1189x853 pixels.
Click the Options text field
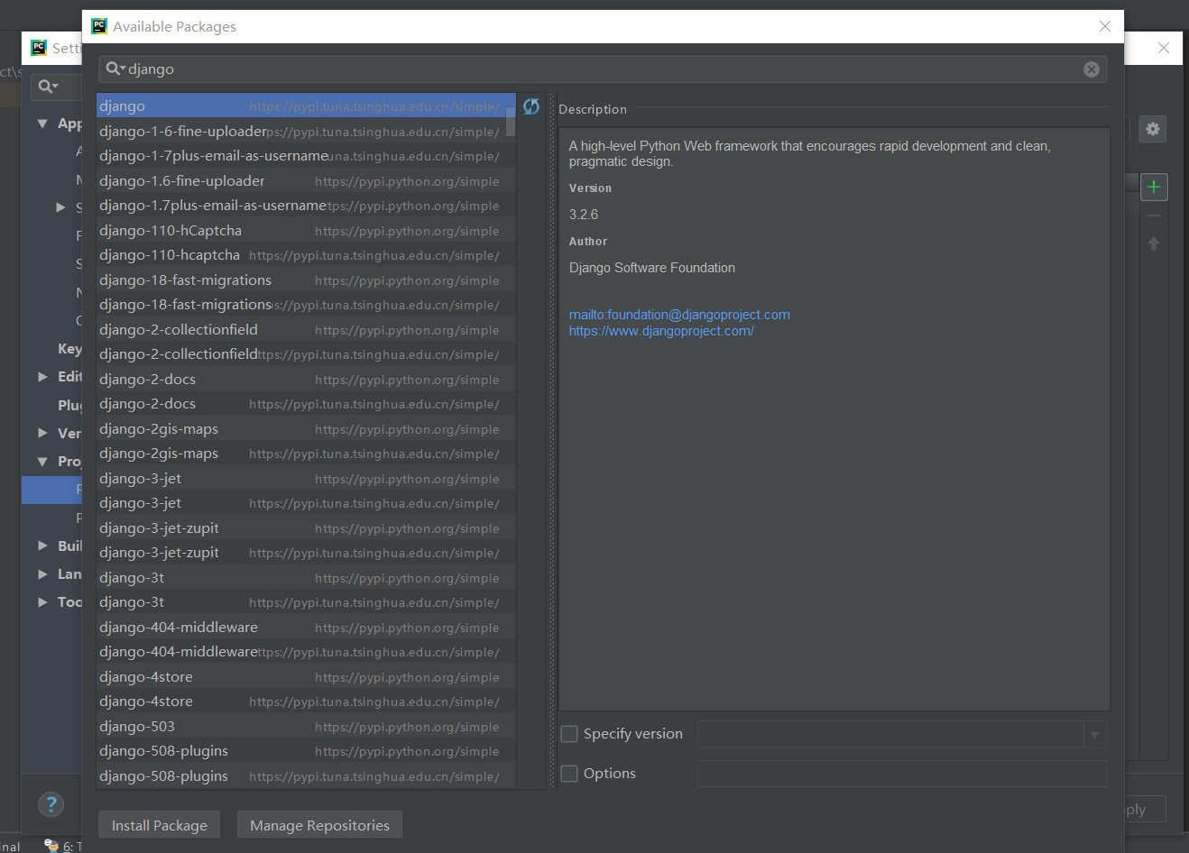tap(902, 774)
